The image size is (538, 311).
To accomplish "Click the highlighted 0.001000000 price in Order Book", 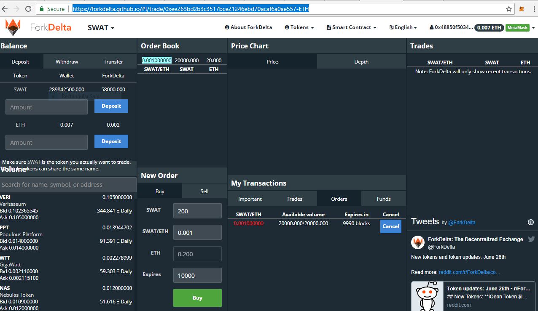I will (x=157, y=60).
